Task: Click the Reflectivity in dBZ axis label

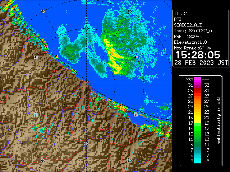Action: click(218, 120)
